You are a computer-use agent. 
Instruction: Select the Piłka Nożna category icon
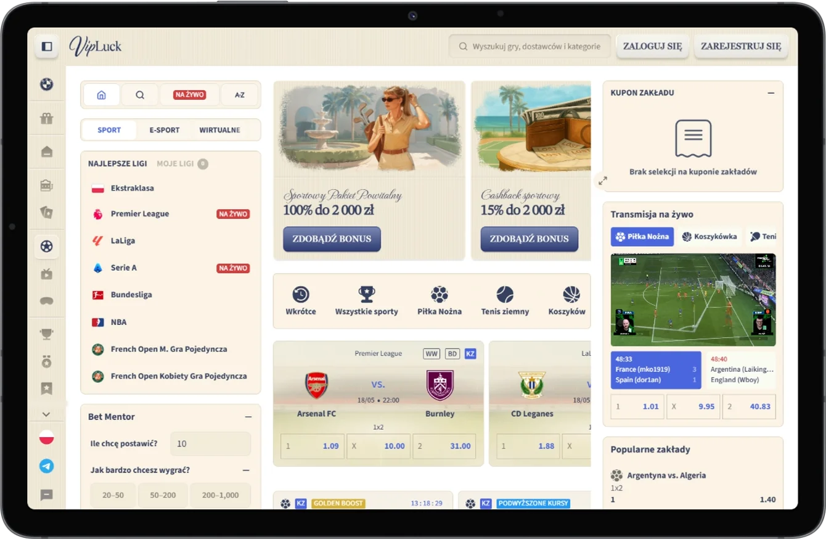(440, 294)
